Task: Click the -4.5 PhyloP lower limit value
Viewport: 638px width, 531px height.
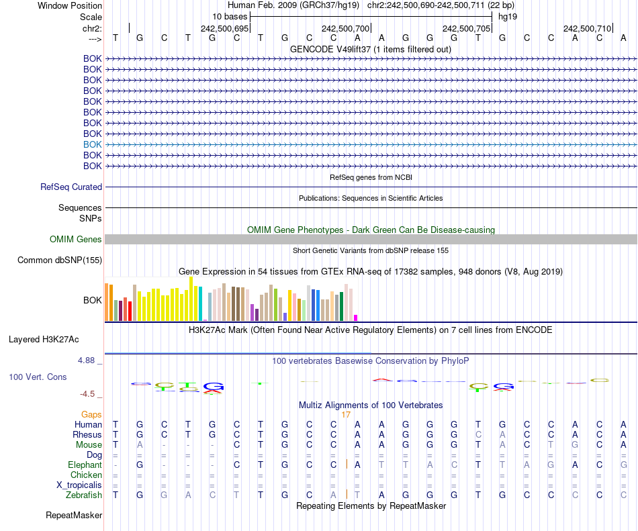Action: pyautogui.click(x=87, y=394)
